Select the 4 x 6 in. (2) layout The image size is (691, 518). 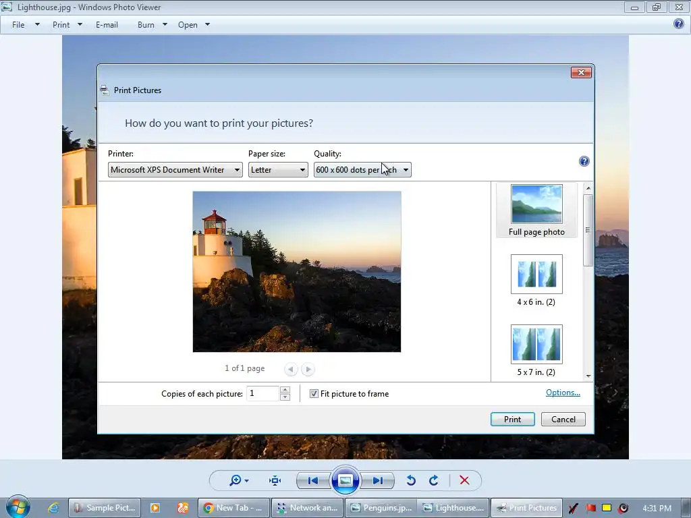tap(536, 281)
